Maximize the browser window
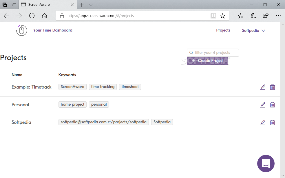Viewport: 285px width, 178px height. click(x=265, y=5)
